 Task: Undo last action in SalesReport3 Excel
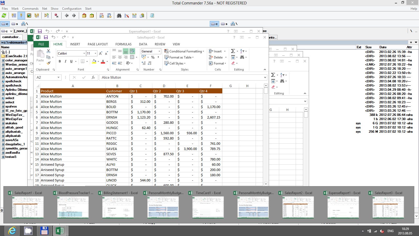tap(53, 37)
